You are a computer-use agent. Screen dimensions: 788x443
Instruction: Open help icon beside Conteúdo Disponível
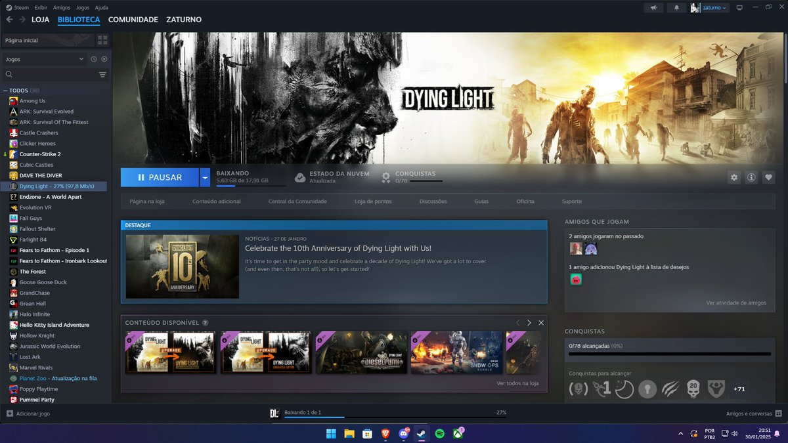click(x=206, y=323)
